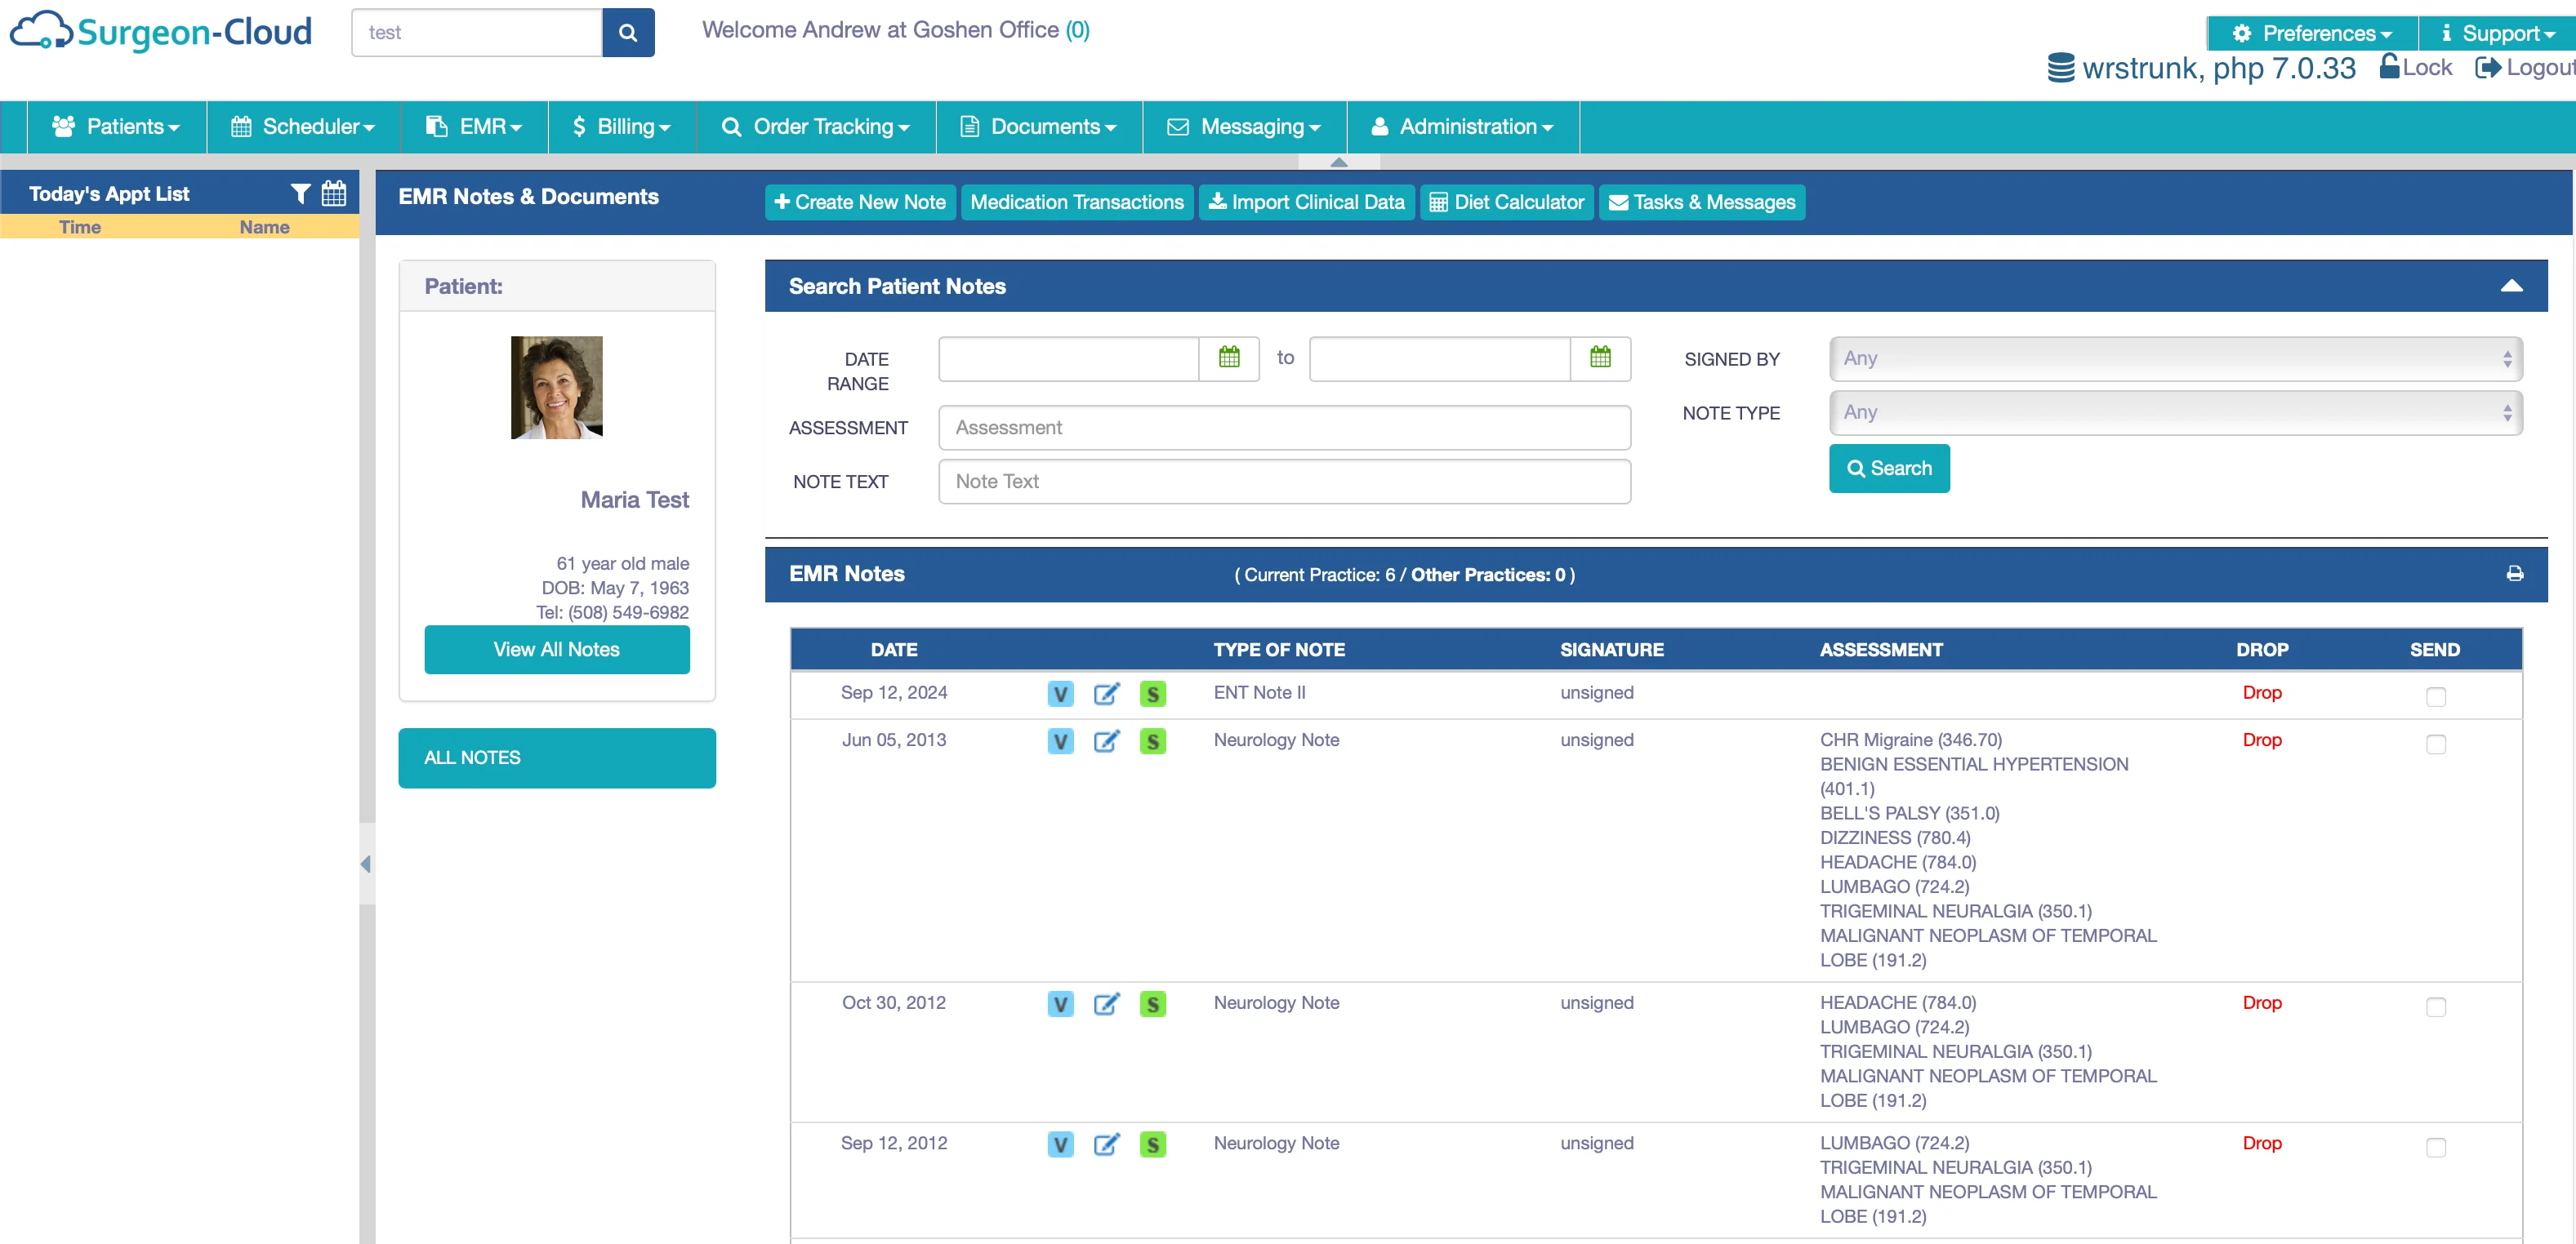Click the View All Notes button

click(556, 648)
